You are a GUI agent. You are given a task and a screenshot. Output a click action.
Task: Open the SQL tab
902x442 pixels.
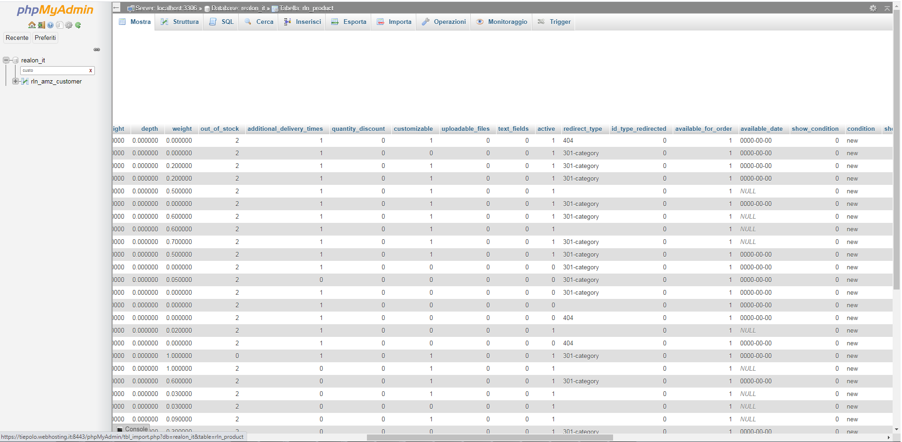[221, 22]
